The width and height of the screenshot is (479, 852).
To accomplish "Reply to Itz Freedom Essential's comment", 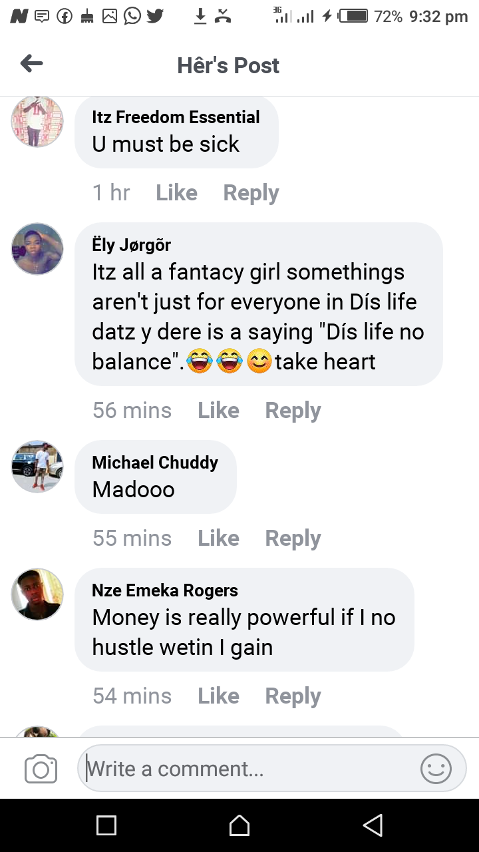I will point(251,192).
